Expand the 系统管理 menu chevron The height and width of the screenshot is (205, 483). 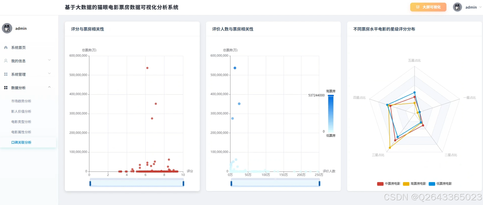click(49, 74)
